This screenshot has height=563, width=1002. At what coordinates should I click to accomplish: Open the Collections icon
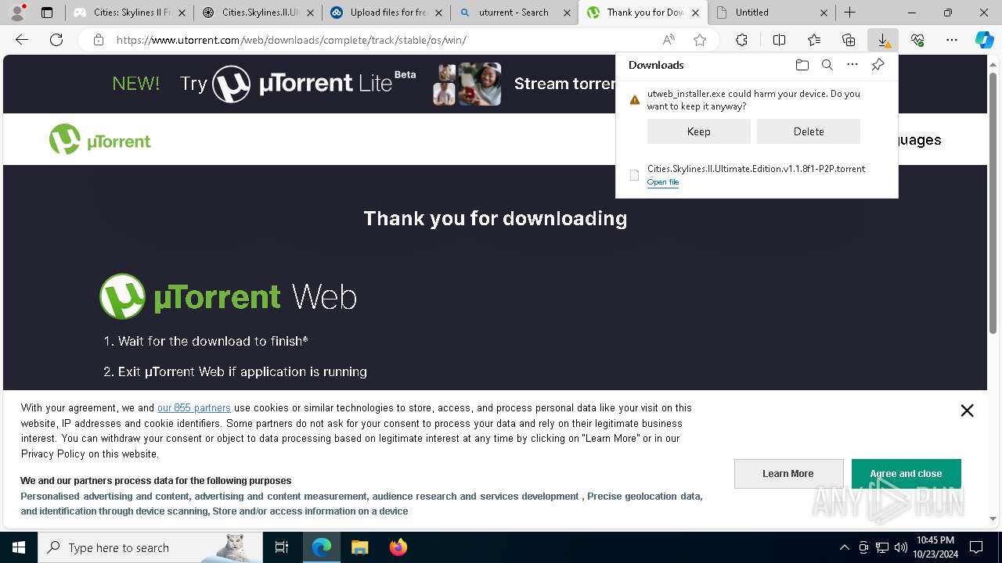[x=849, y=40]
